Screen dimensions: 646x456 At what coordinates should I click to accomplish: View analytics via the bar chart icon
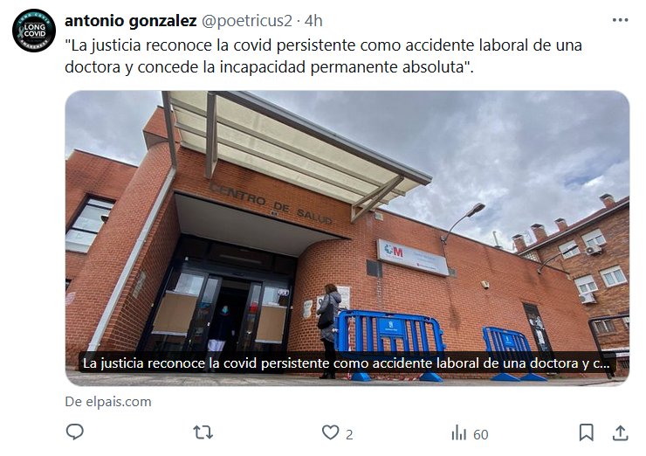459,433
